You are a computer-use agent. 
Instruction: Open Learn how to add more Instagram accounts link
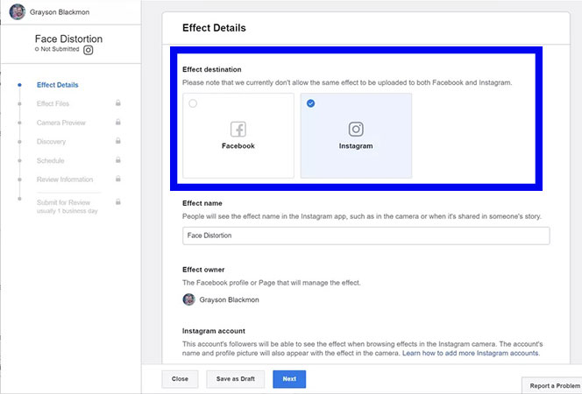[471, 353]
